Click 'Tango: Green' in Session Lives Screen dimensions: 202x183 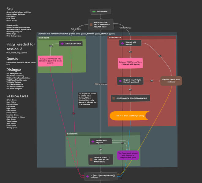coord(12,121)
